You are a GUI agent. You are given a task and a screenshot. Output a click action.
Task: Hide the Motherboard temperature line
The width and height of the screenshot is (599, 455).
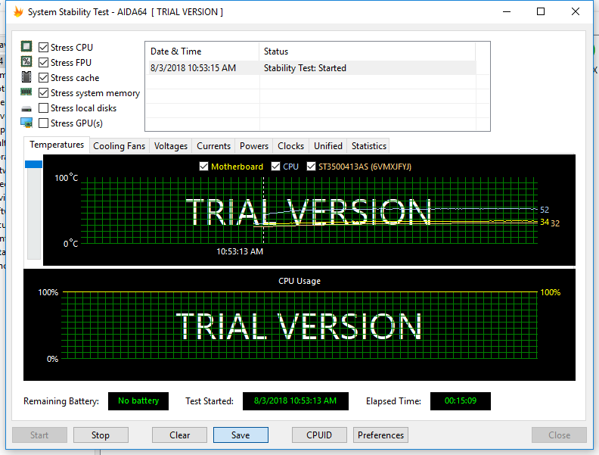(204, 167)
